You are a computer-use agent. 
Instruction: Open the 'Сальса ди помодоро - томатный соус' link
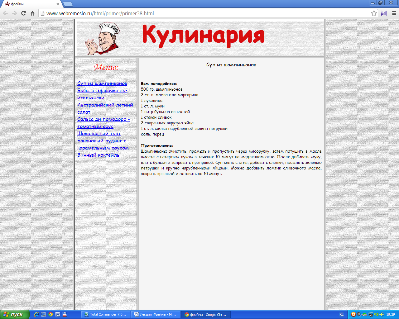coord(103,123)
